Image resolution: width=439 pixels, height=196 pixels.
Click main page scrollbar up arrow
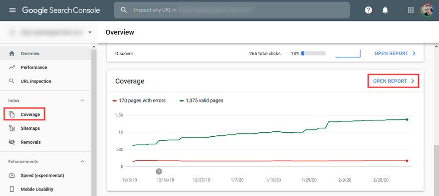[436, 47]
